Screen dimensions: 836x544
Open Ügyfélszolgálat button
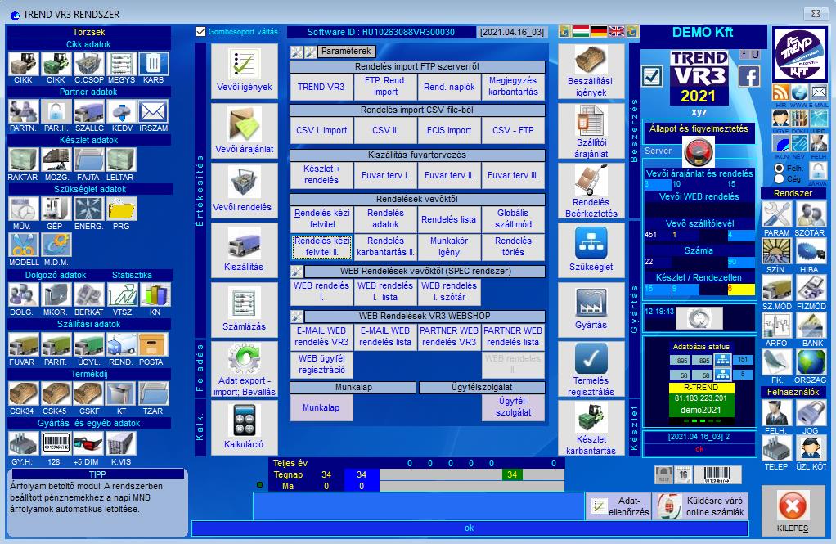tap(513, 407)
